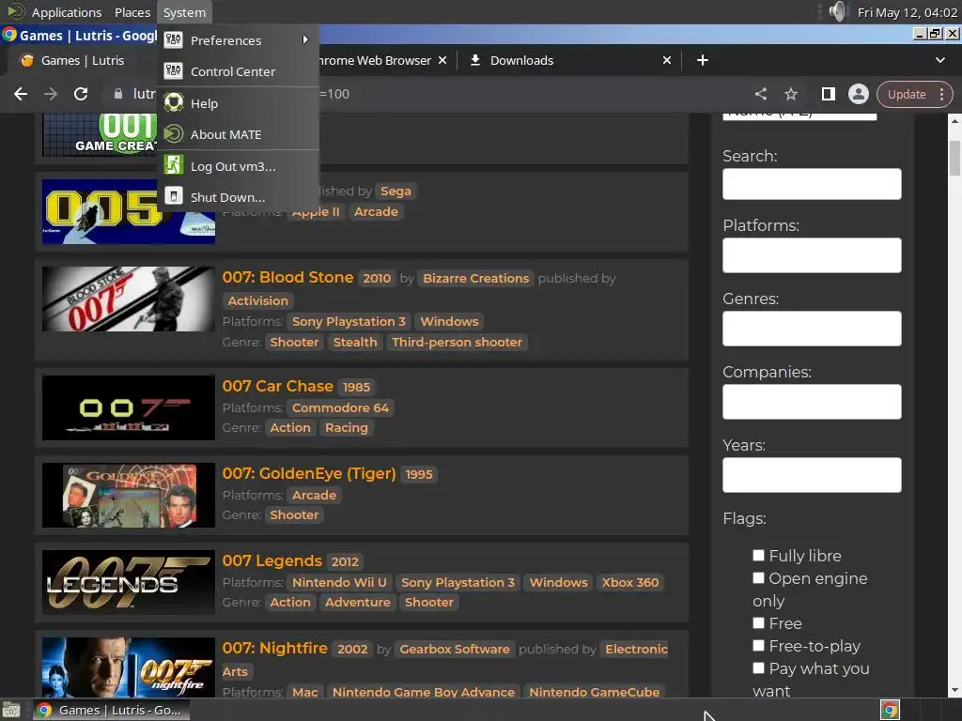This screenshot has height=721, width=962.
Task: Open 007: Blood Stone game link
Action: pyautogui.click(x=287, y=277)
